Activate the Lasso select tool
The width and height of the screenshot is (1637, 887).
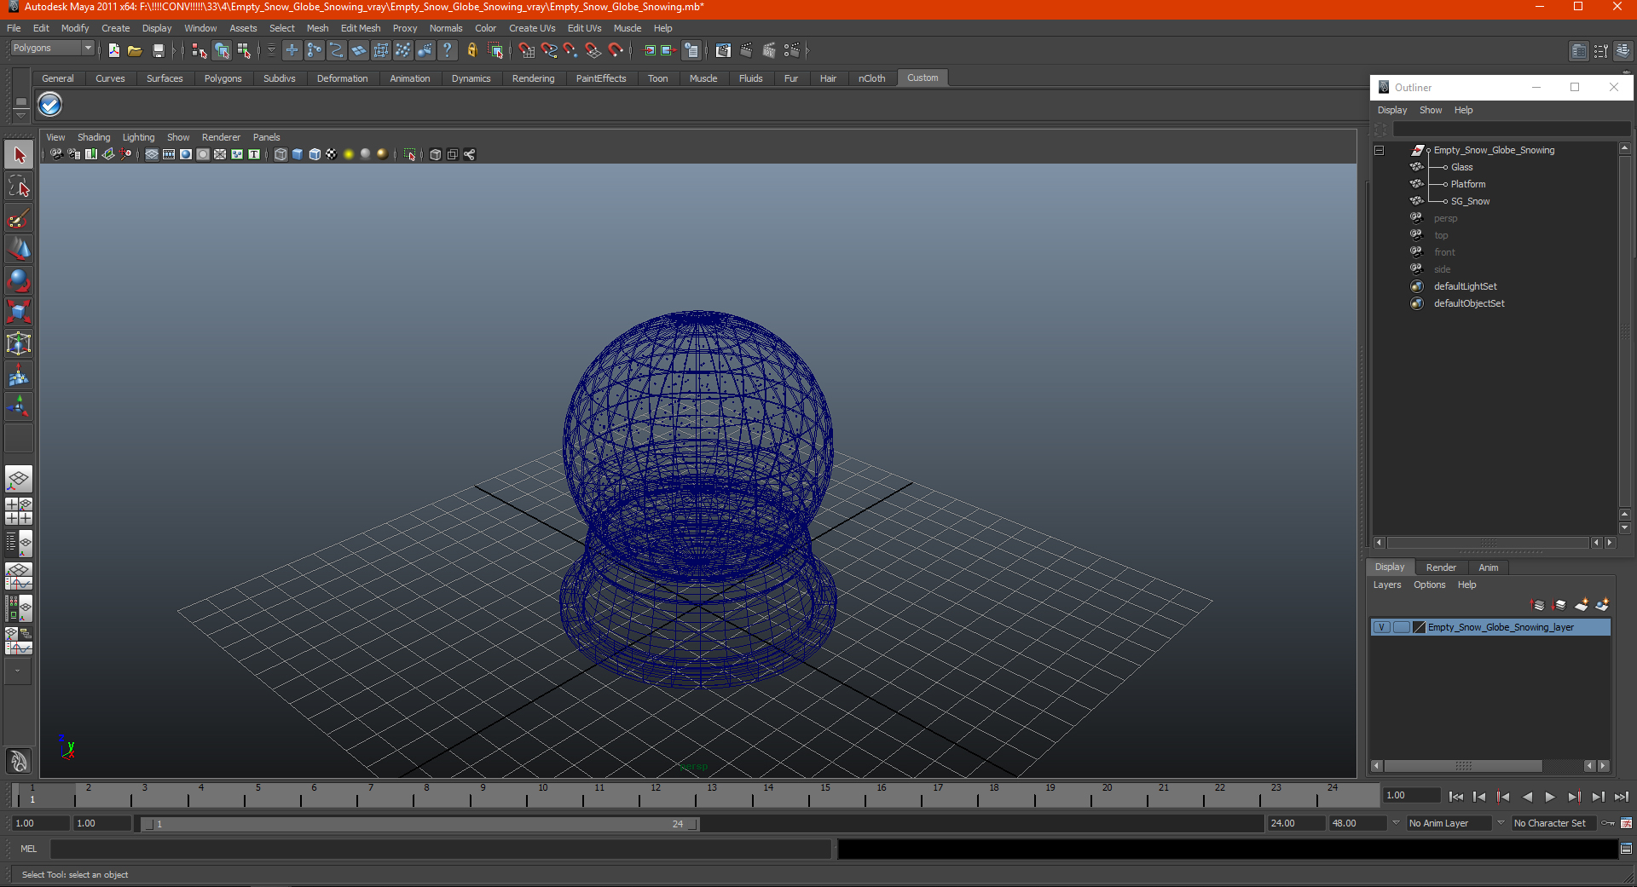coord(19,187)
